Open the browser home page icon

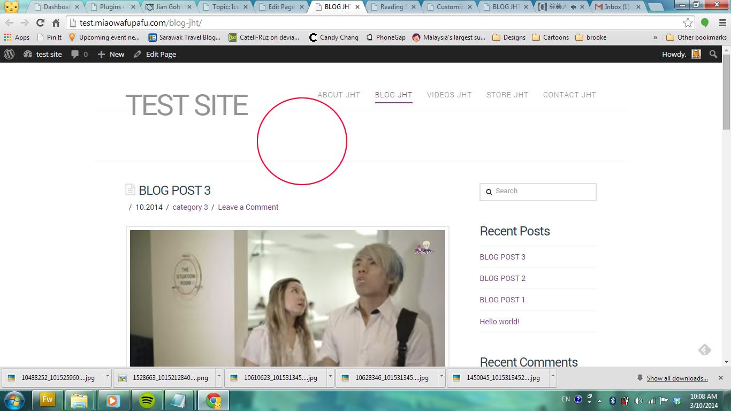[x=56, y=22]
